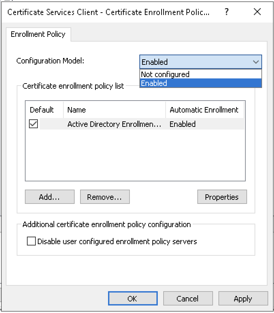Screen dimensions: 274x313
Task: Discard changes with the Cancel button
Action: point(188,299)
